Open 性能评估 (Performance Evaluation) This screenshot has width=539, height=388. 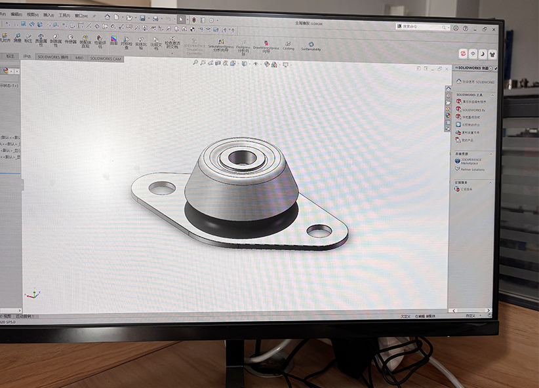100,41
